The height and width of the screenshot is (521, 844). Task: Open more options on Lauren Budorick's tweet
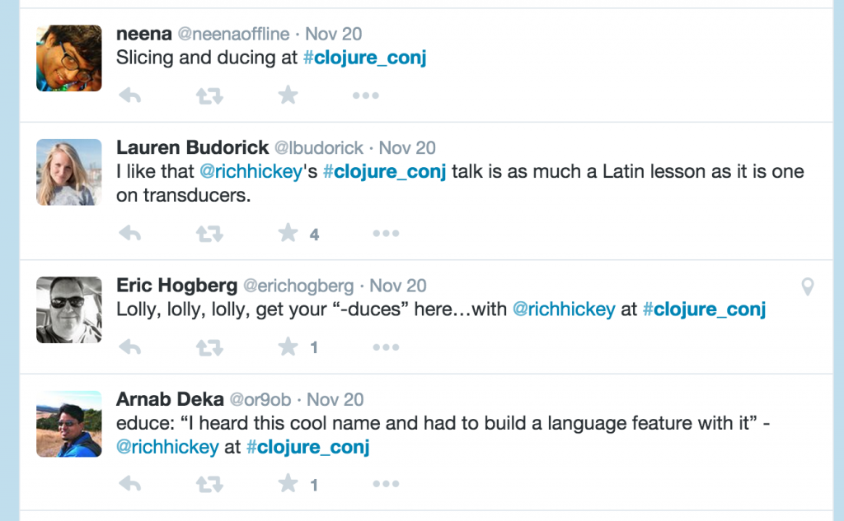386,234
